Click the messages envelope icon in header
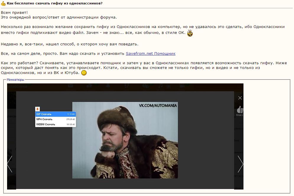 [x=70, y=86]
